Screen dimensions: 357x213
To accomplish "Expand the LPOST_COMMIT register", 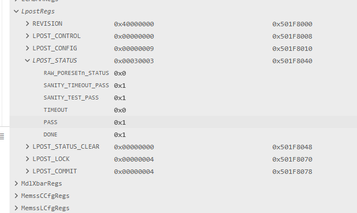I will (27, 171).
